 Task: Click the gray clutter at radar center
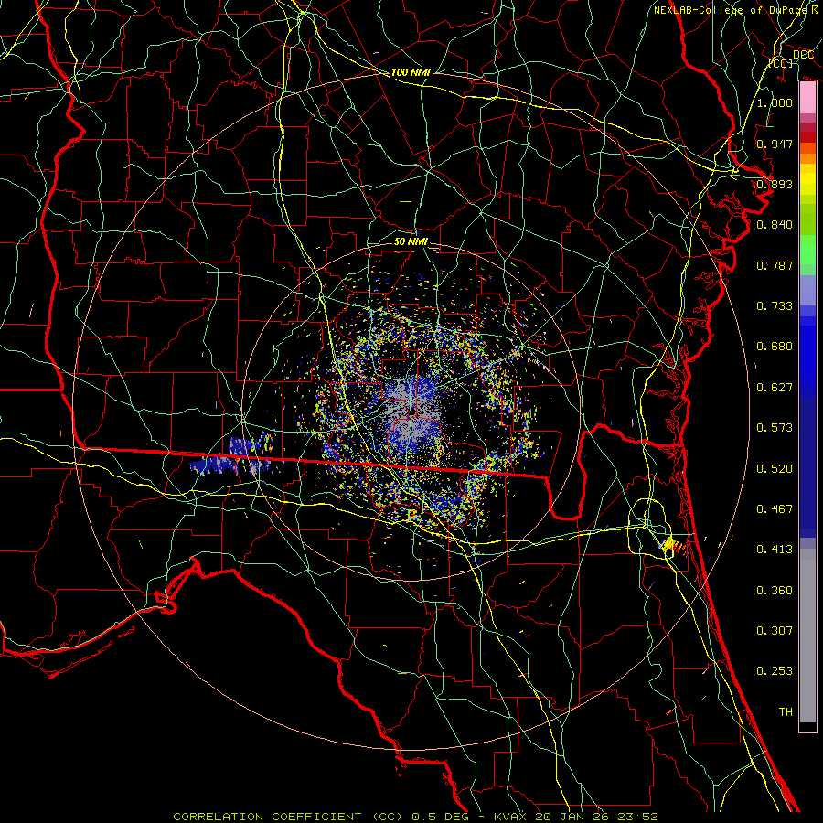tap(411, 414)
